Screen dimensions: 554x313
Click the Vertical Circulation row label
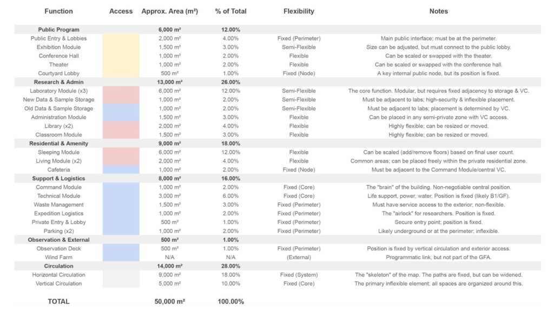pos(58,283)
